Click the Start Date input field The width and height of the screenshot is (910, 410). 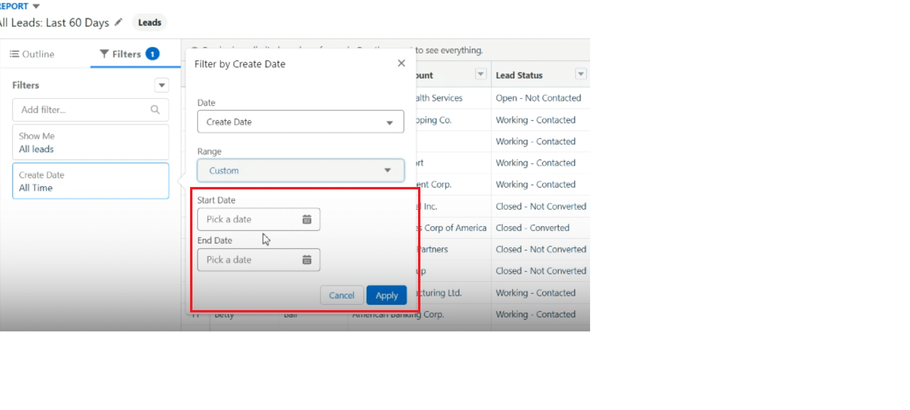click(x=251, y=219)
